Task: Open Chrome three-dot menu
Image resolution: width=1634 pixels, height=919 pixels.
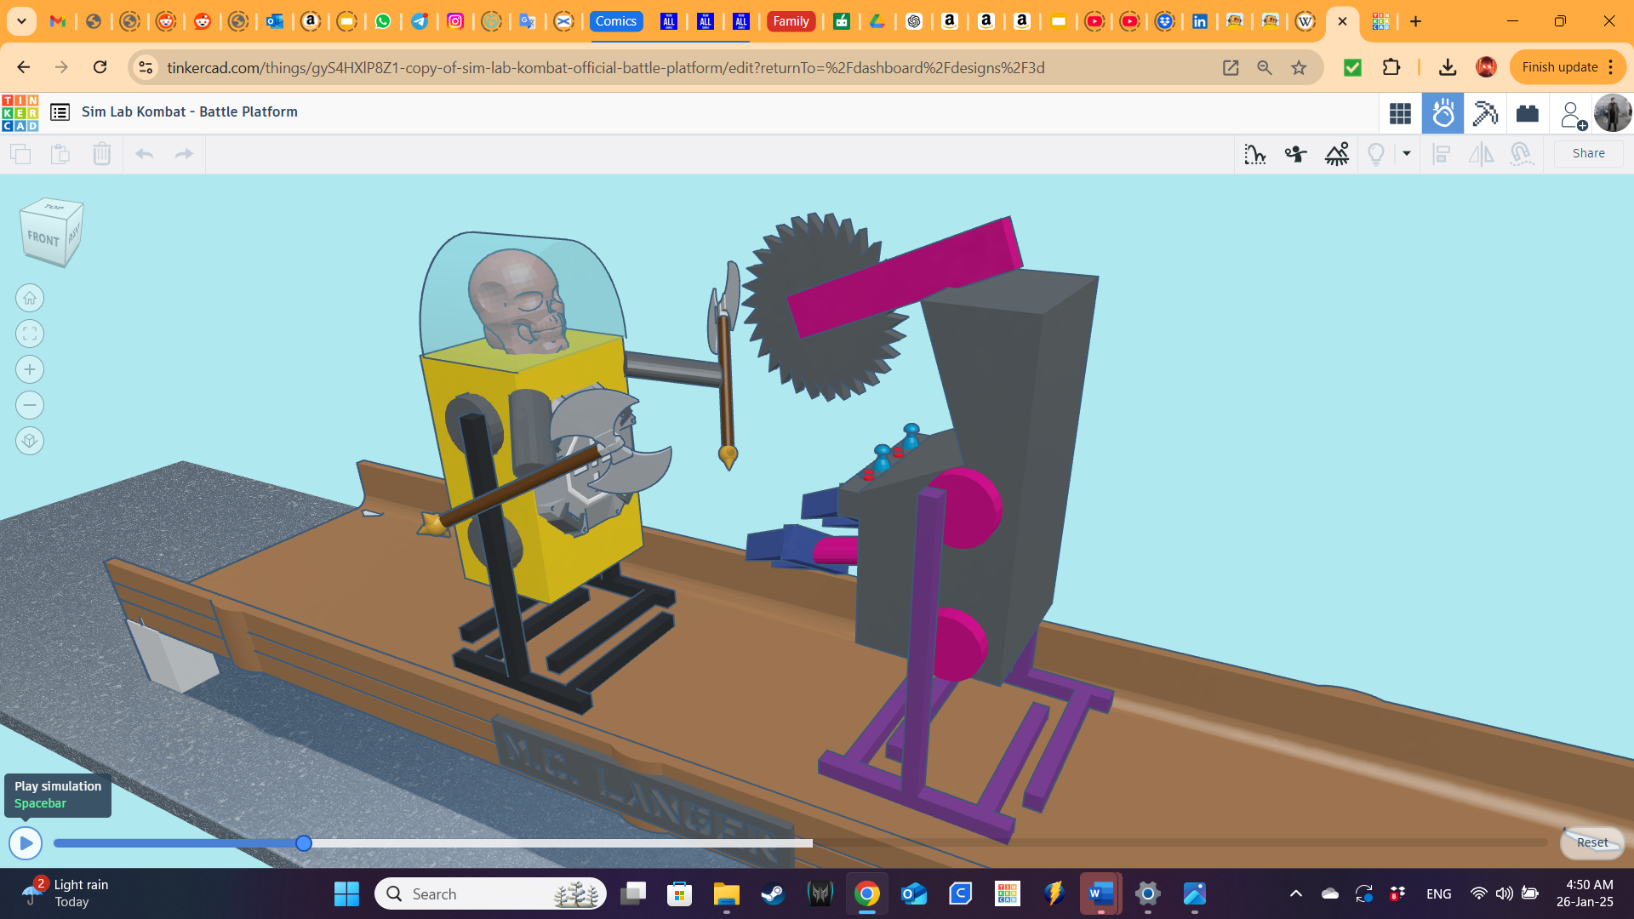Action: (x=1612, y=67)
